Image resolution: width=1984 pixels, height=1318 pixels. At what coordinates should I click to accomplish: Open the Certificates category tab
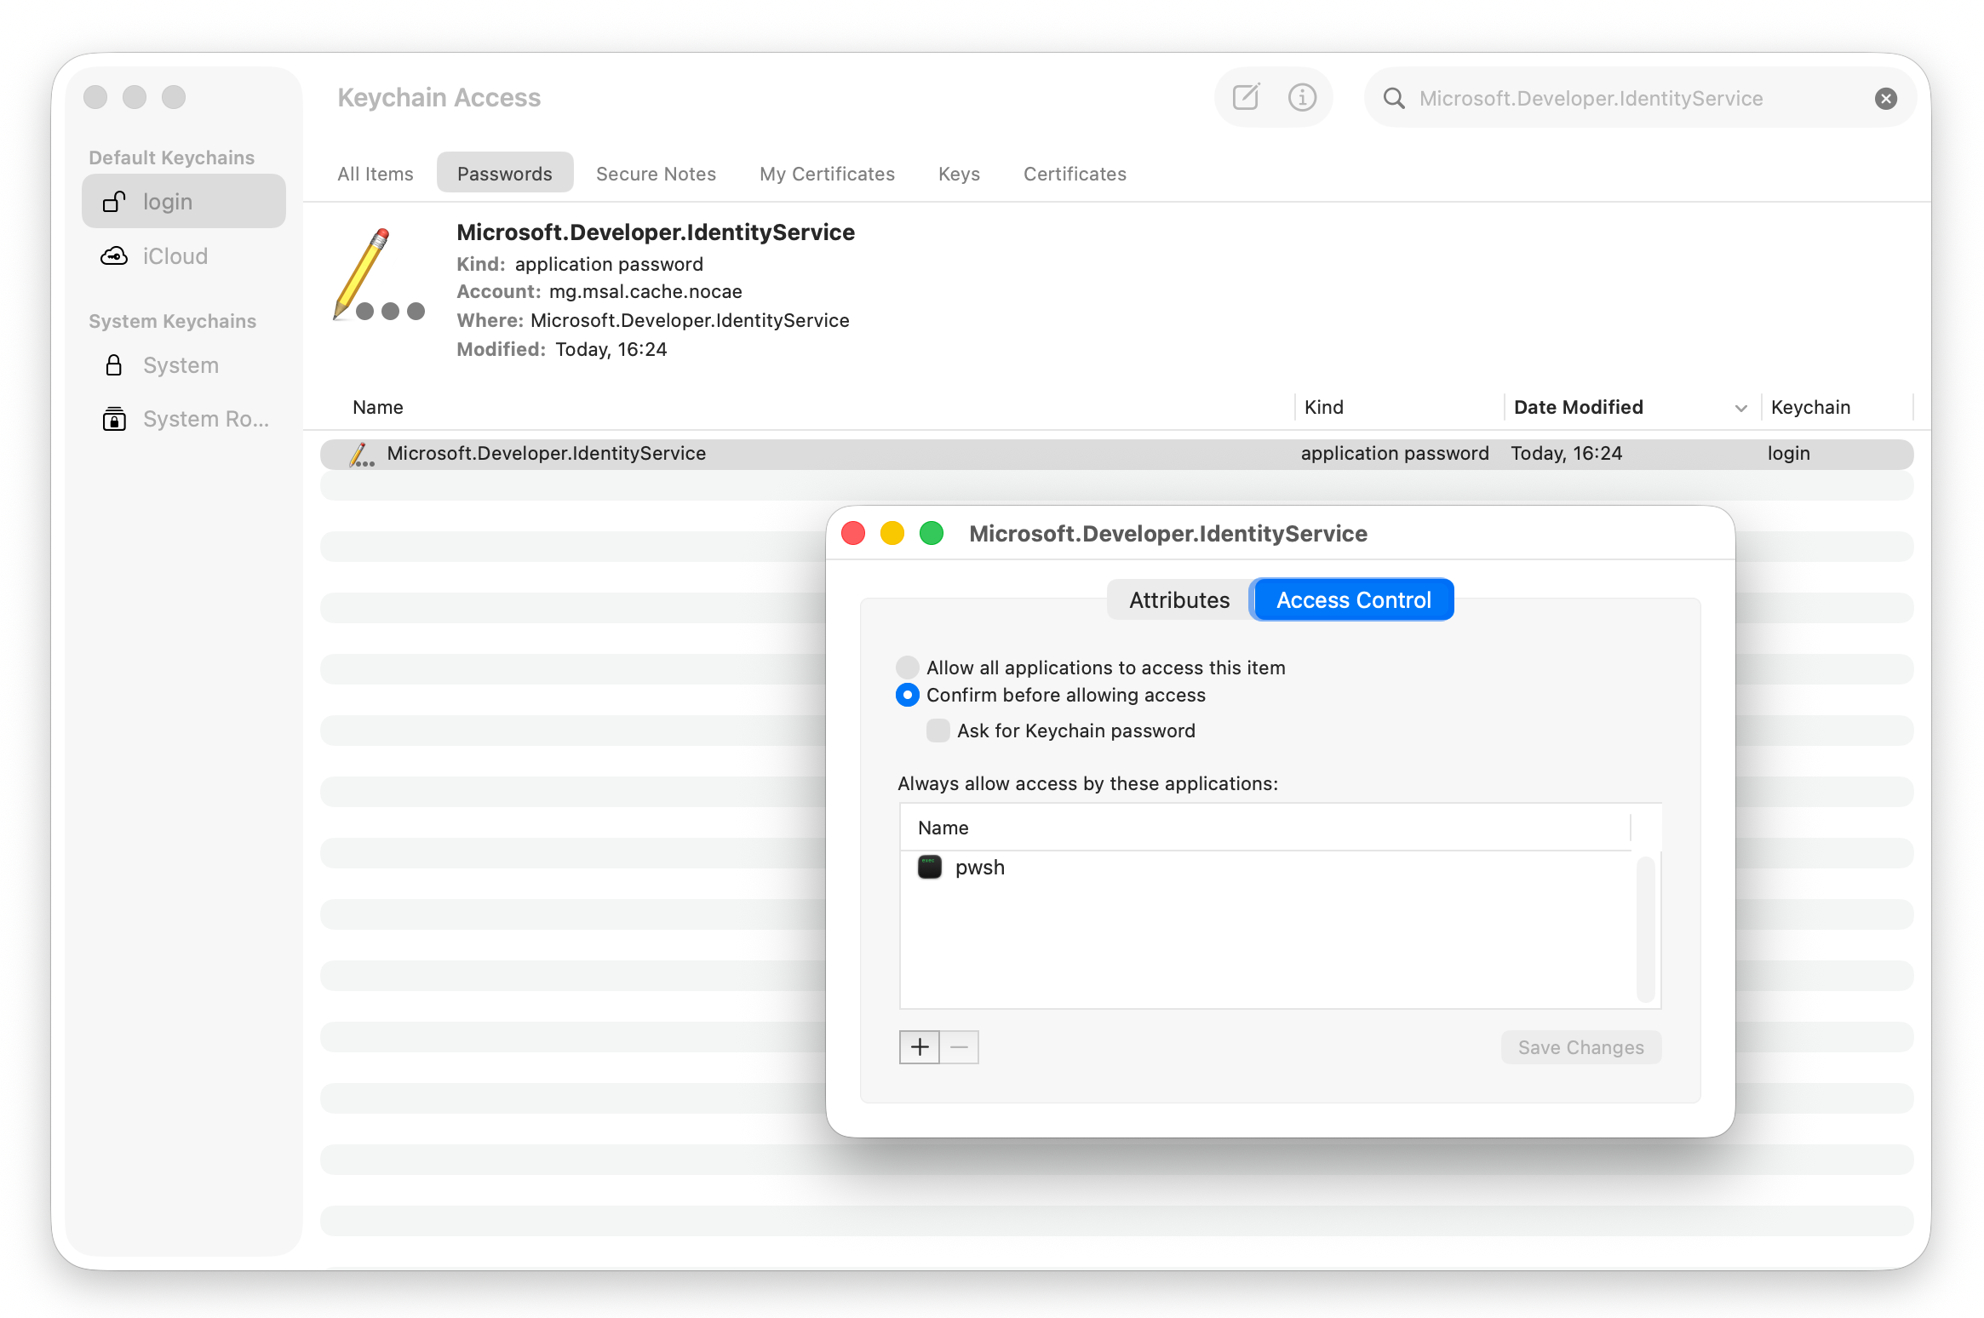pyautogui.click(x=1075, y=174)
